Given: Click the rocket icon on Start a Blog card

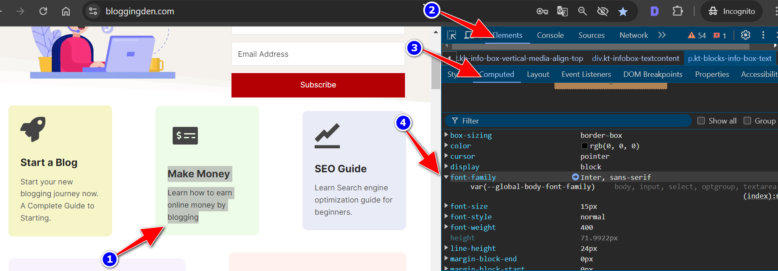Looking at the screenshot, I should tap(33, 129).
